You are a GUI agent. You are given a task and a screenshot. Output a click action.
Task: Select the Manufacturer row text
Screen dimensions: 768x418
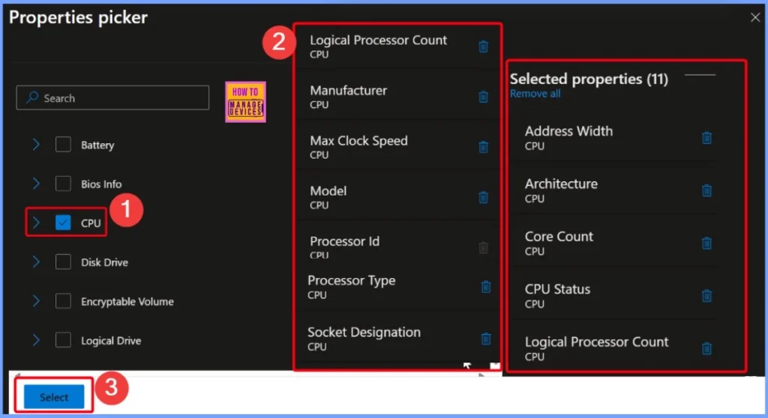coord(348,91)
